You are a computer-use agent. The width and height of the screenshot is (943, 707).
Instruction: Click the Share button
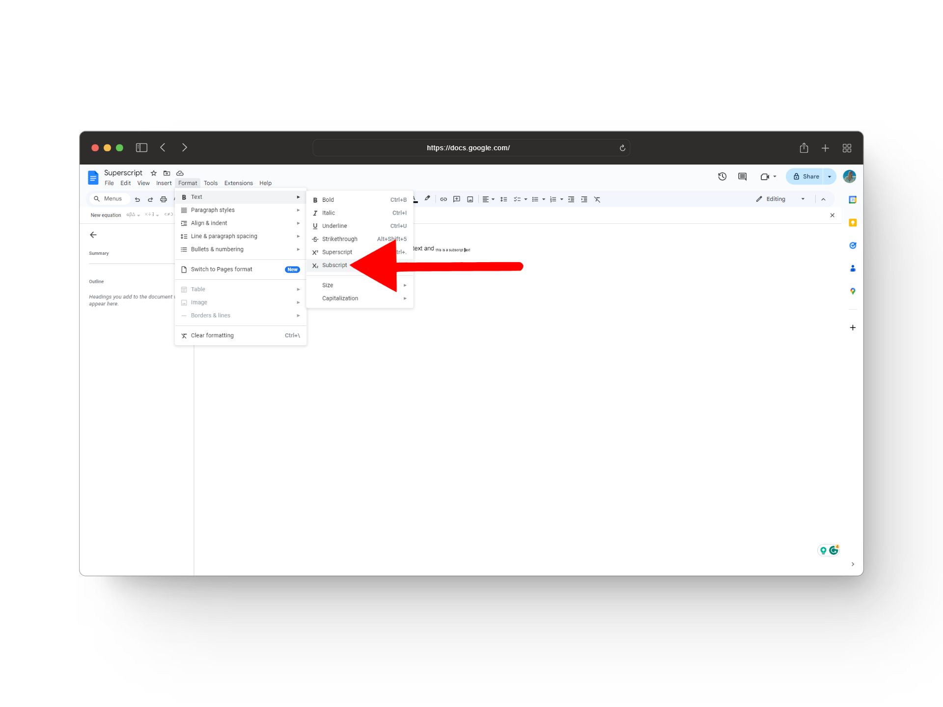click(x=805, y=177)
